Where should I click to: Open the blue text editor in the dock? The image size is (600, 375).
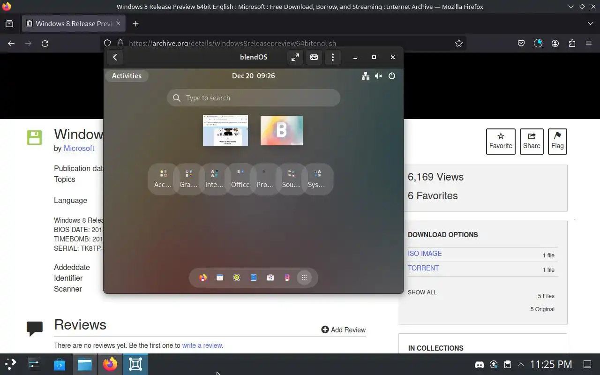coord(254,277)
